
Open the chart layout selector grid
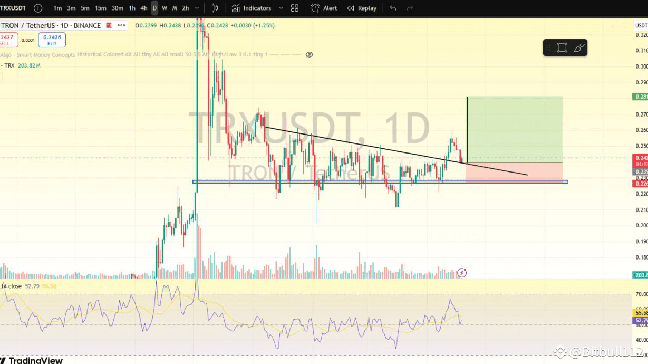(x=294, y=8)
